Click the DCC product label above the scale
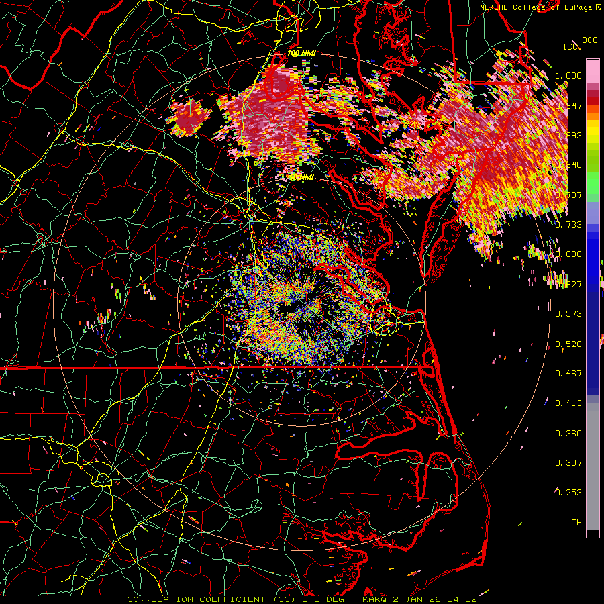 [x=589, y=40]
